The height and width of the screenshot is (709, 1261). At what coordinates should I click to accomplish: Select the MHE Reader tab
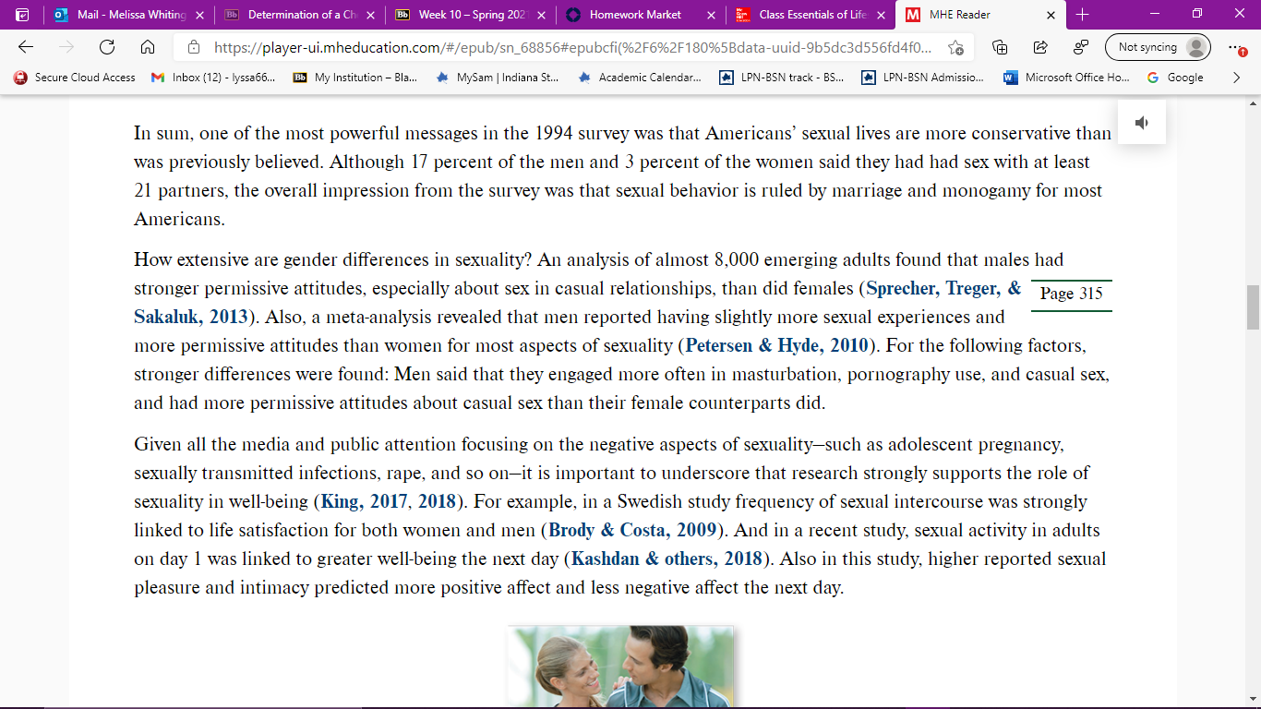[980, 15]
